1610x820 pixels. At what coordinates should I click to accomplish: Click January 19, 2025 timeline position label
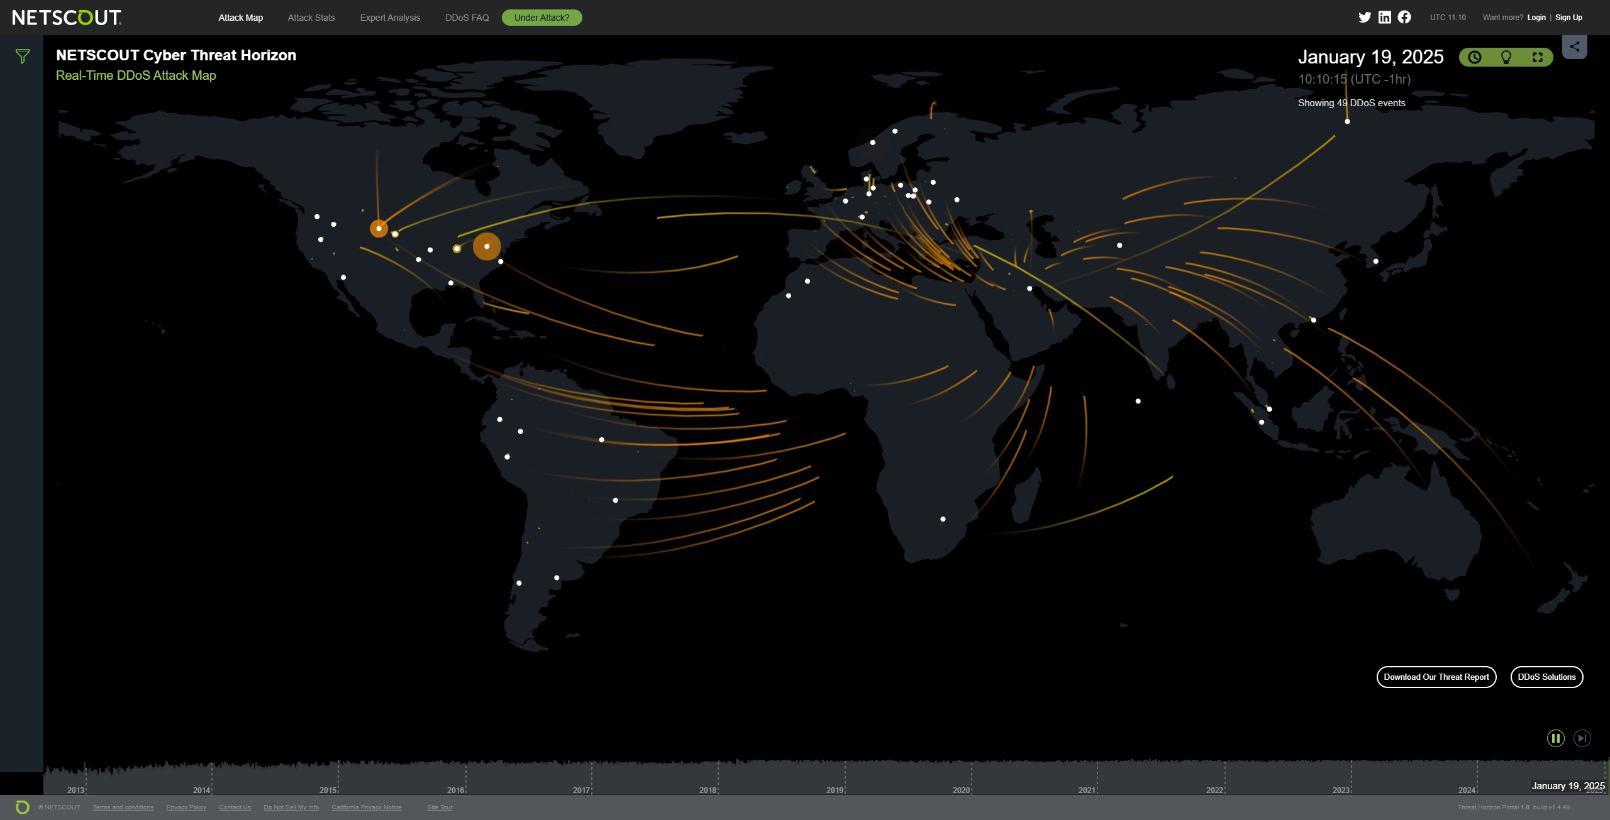click(x=1568, y=785)
